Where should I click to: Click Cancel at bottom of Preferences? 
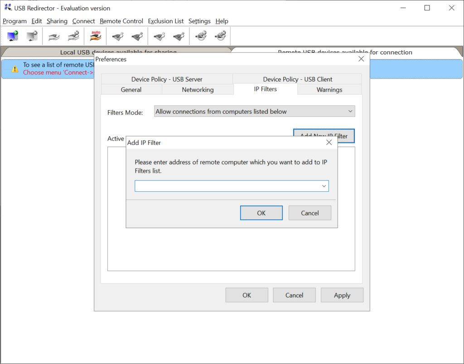(x=294, y=295)
